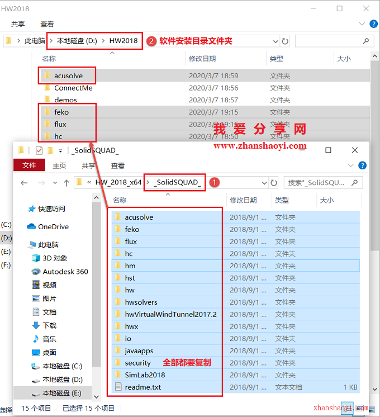Open recent locations dropdown next to forward arrow
This screenshot has height=417, width=380.
tap(55, 183)
